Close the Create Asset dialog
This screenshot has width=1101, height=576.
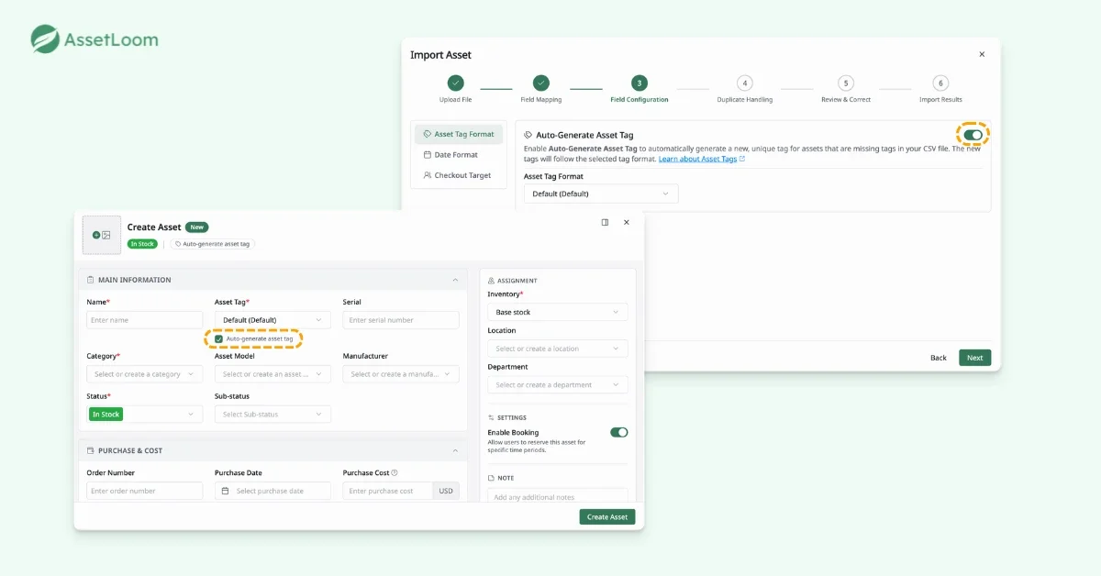click(627, 222)
